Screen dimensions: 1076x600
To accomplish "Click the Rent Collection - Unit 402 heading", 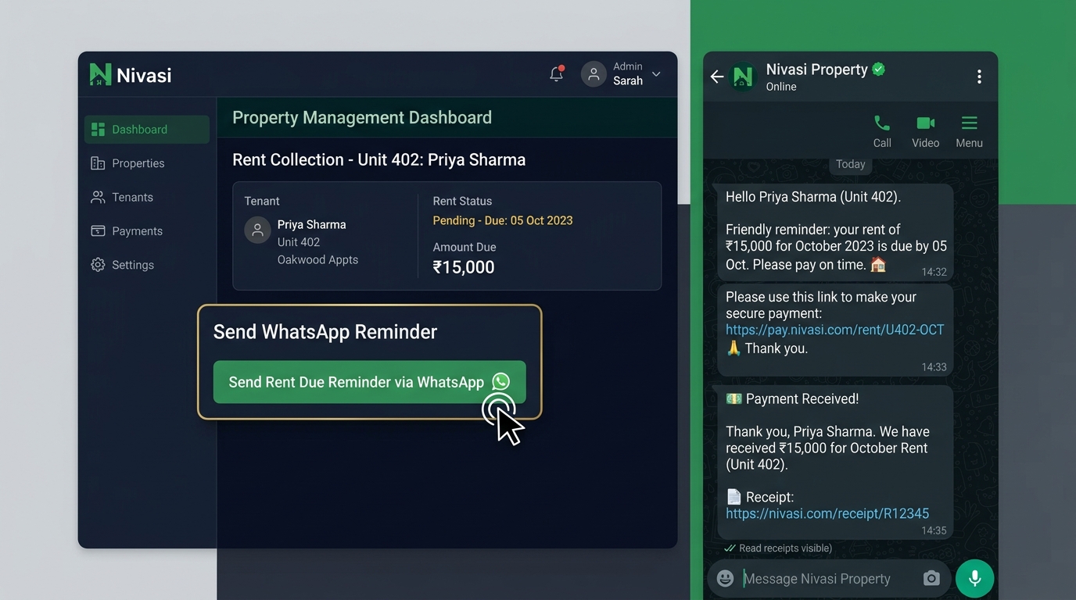I will coord(379,159).
